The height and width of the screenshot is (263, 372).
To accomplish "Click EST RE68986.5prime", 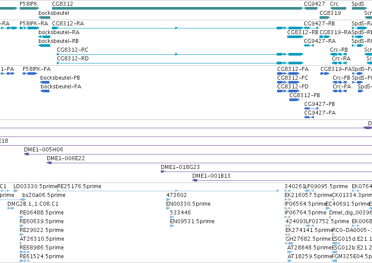I will (24, 252).
